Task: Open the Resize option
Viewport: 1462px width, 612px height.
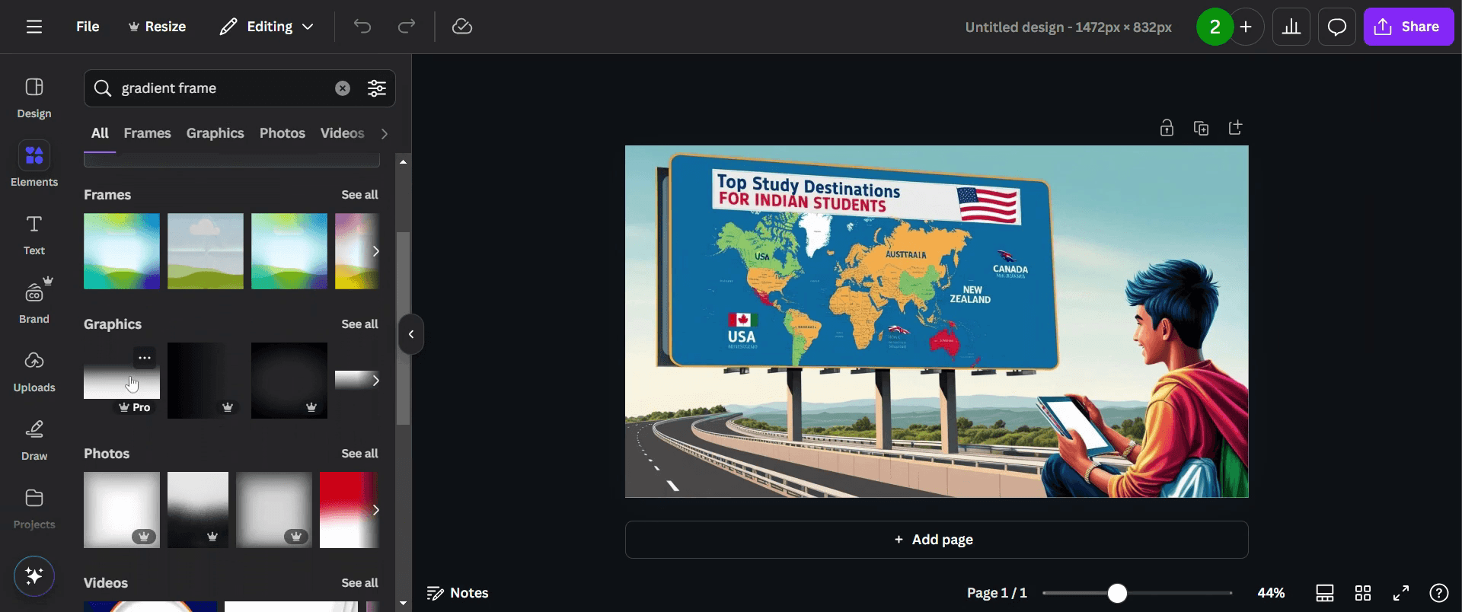Action: tap(157, 27)
